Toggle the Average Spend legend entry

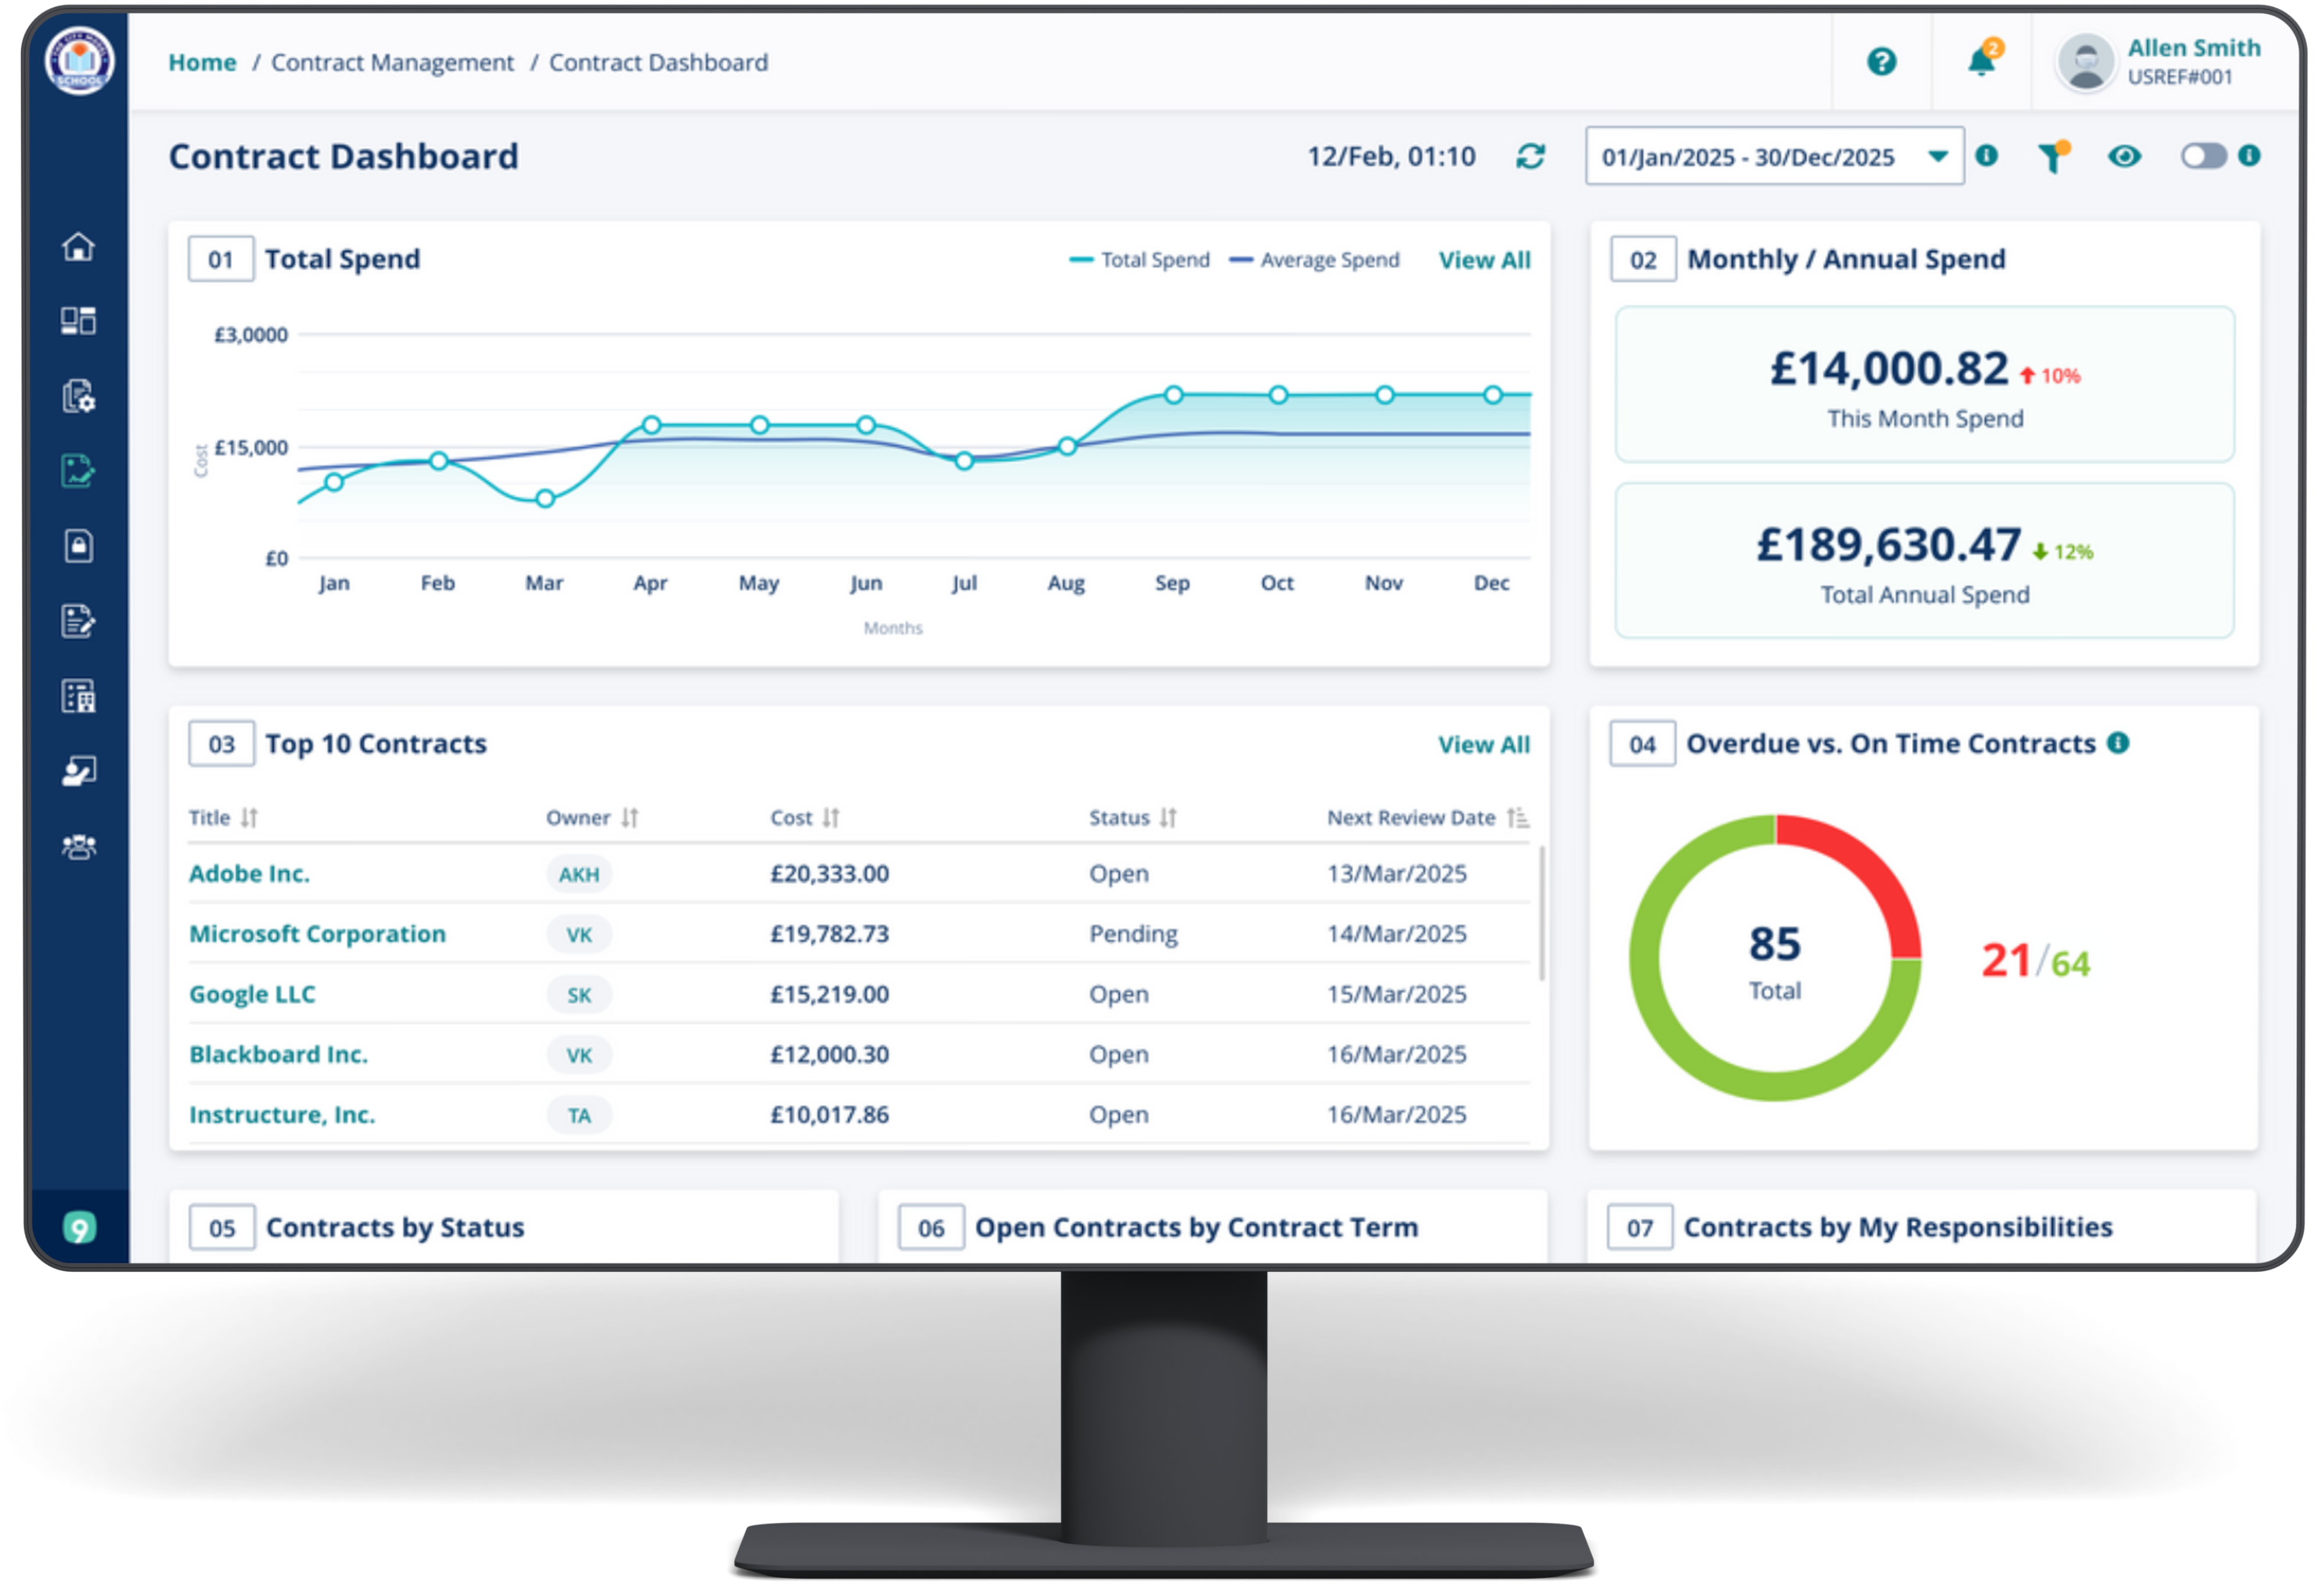[x=1314, y=259]
